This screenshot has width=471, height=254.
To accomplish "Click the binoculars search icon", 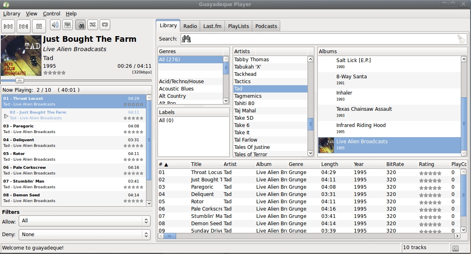I will (186, 39).
